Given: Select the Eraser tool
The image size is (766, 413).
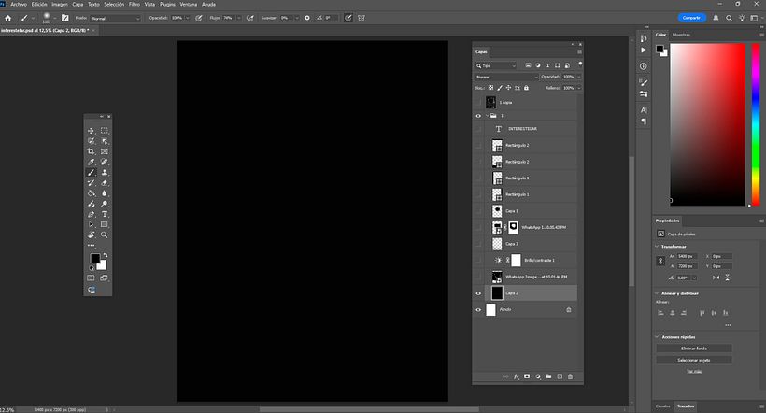Looking at the screenshot, I should click(104, 183).
